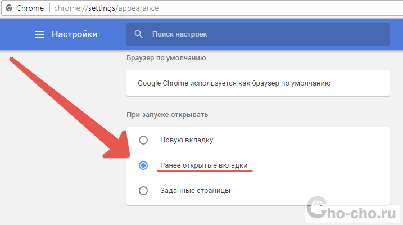Click the magnifier icon in the search box
This screenshot has height=225, width=403.
[x=139, y=34]
